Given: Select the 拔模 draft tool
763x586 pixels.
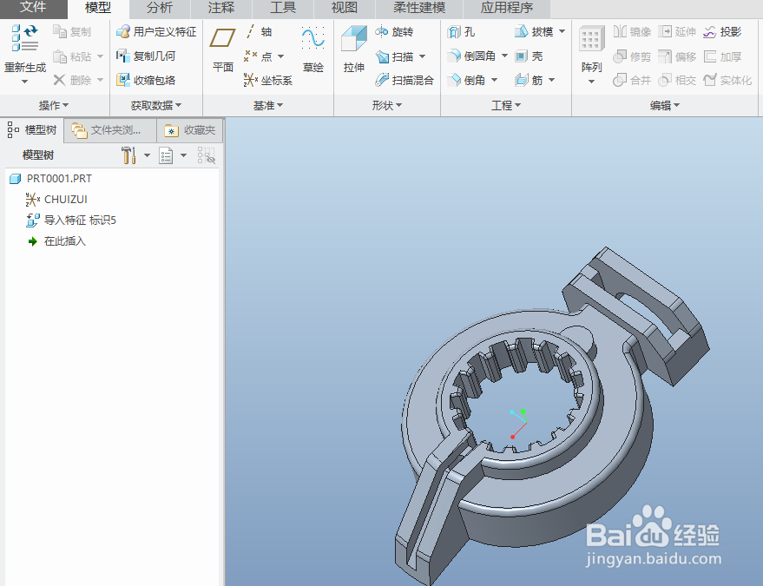Looking at the screenshot, I should click(x=533, y=31).
